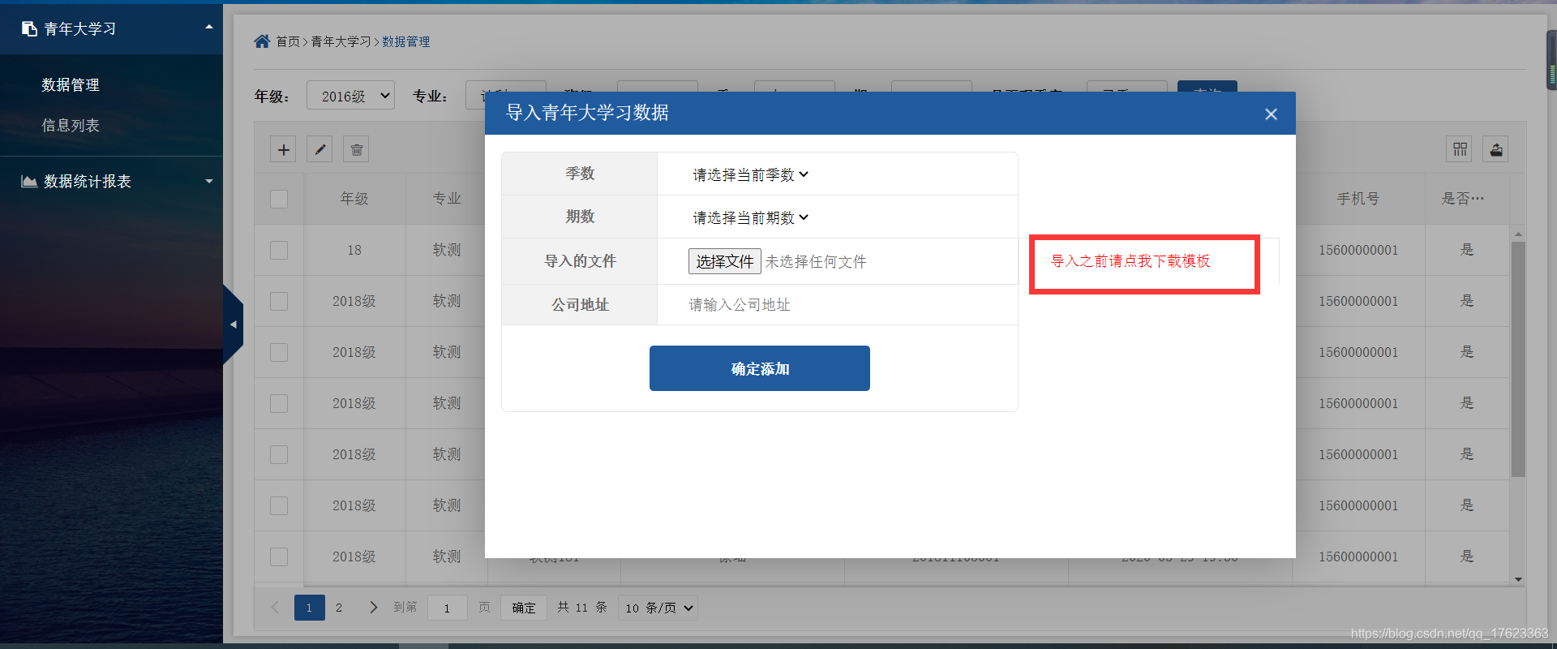Click the scrollbar down arrow of the table
The height and width of the screenshot is (649, 1557).
pyautogui.click(x=1518, y=579)
